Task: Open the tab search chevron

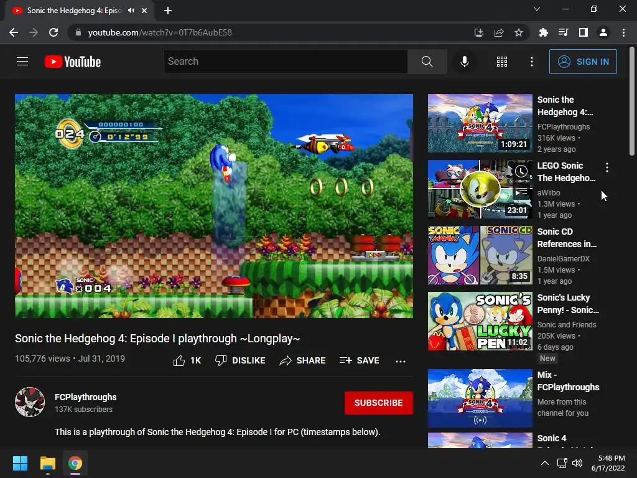Action: pyautogui.click(x=537, y=9)
